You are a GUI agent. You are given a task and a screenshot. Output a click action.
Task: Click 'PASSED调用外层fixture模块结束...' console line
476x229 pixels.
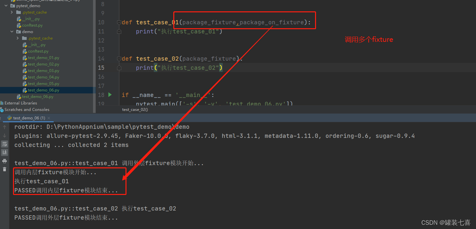point(66,218)
